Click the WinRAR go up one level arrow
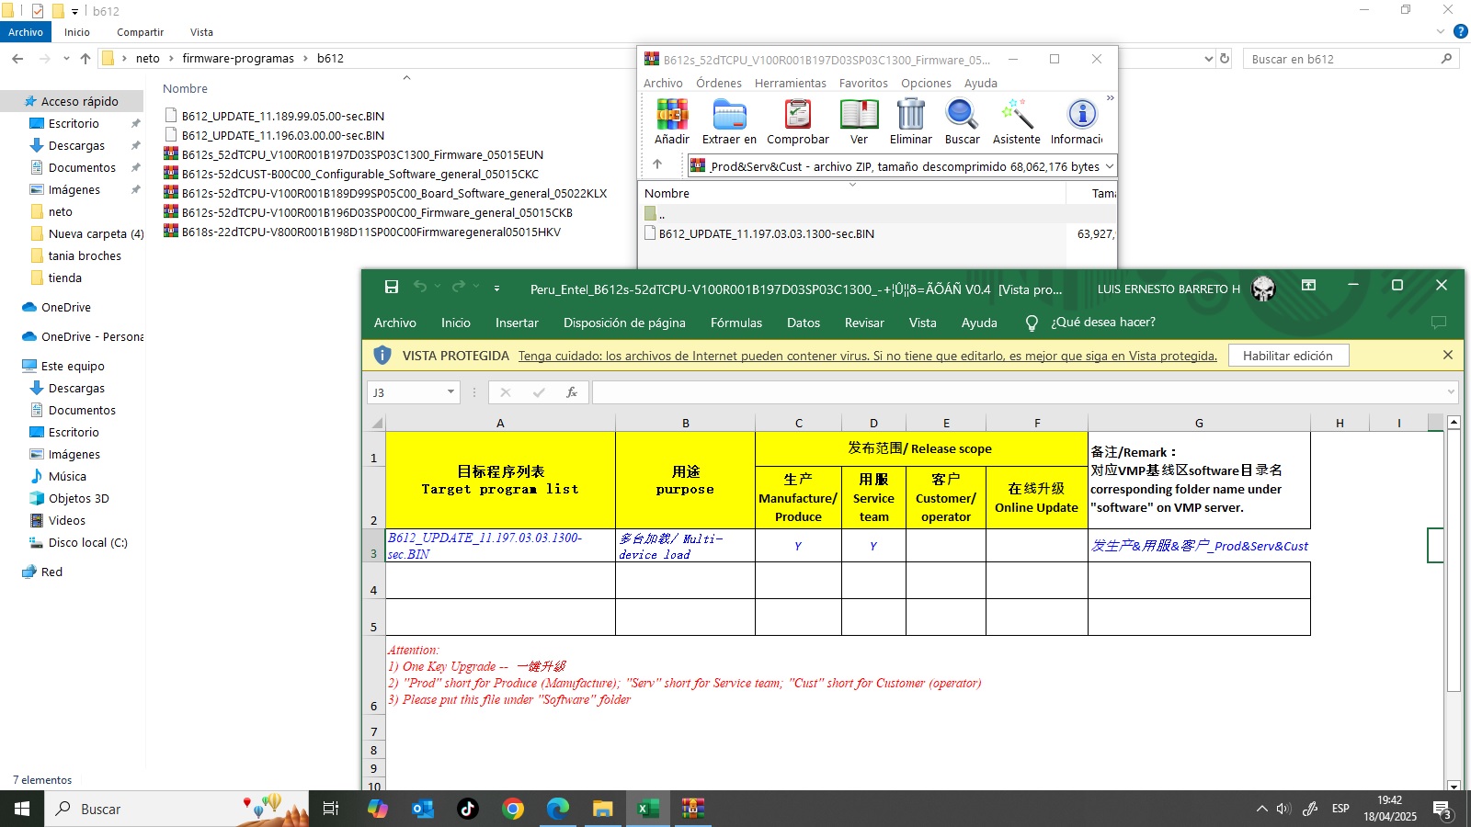Viewport: 1471px width, 827px height. click(x=657, y=165)
